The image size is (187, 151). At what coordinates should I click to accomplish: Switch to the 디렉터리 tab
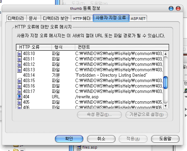pyautogui.click(x=16, y=18)
